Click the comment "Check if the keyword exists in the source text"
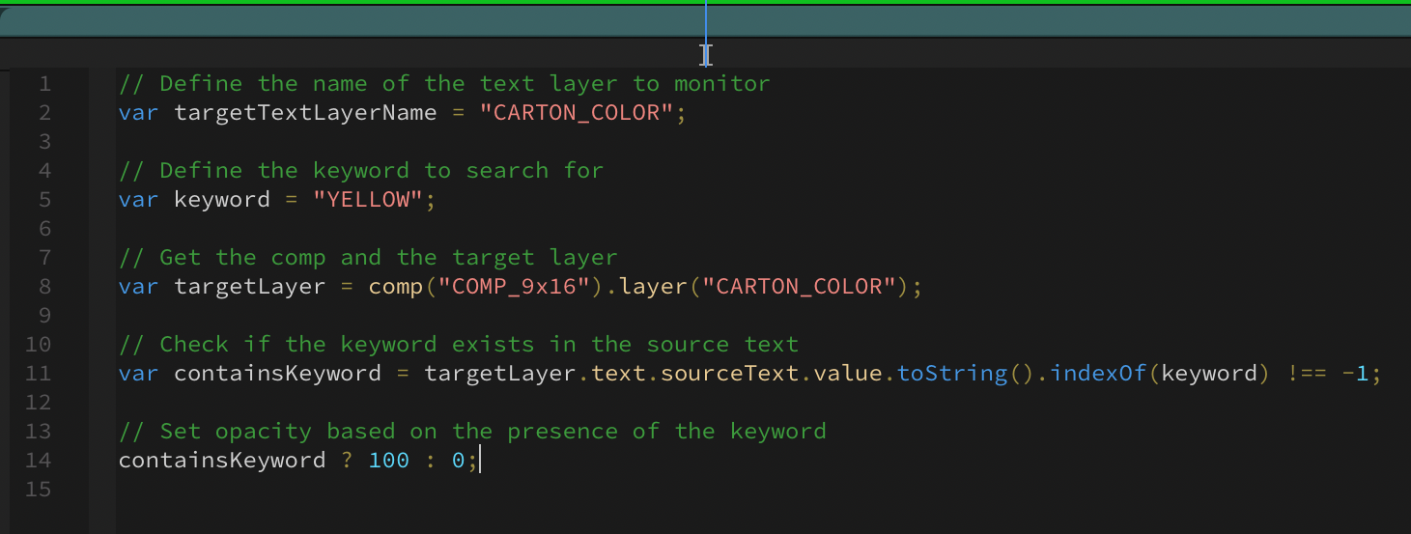 point(459,344)
